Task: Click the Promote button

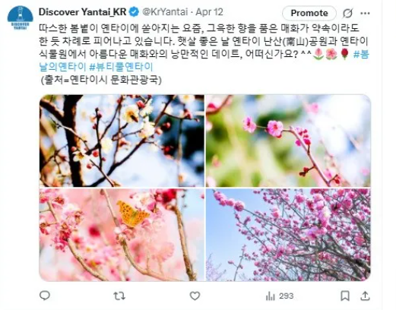Action: coord(309,13)
